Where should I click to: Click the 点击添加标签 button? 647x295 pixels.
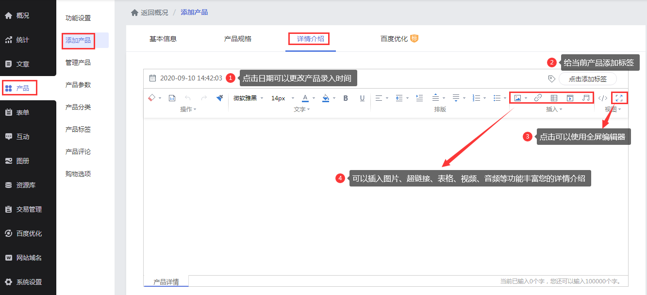(x=587, y=78)
